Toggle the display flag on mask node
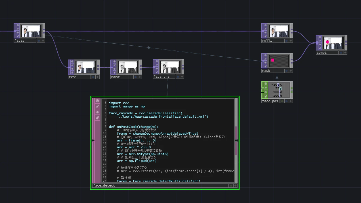Image resolution: width=361 pixels, height=203 pixels. click(x=286, y=71)
